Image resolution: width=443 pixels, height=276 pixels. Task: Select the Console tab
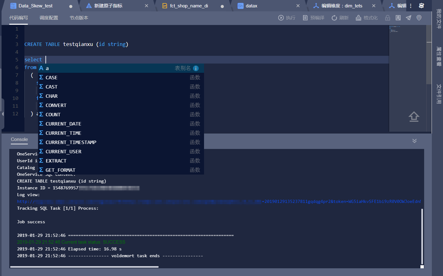click(19, 139)
